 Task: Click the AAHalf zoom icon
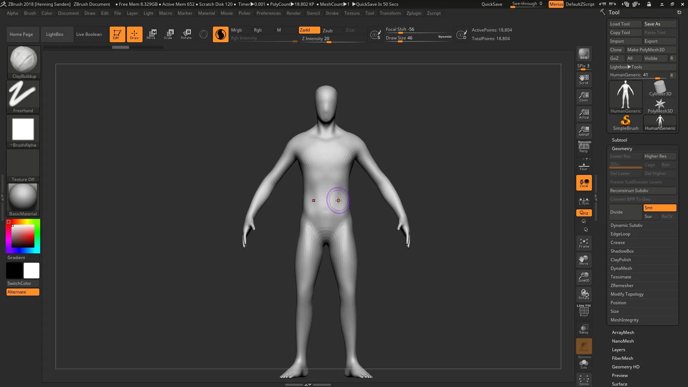coord(584,131)
